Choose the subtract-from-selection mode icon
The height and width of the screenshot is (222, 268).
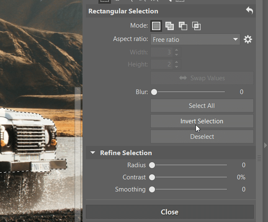183,26
